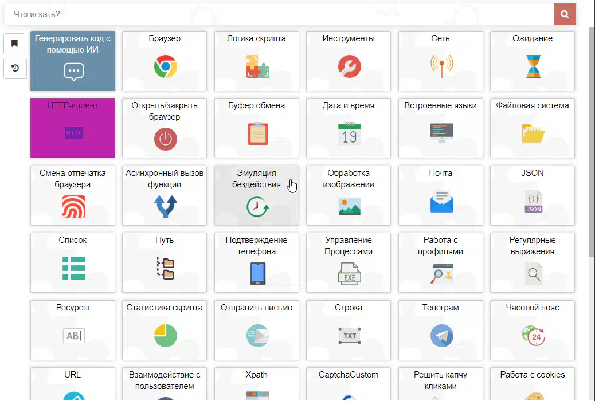This screenshot has height=401, width=595.
Task: Open the Регулярные выражения module
Action: pyautogui.click(x=533, y=263)
